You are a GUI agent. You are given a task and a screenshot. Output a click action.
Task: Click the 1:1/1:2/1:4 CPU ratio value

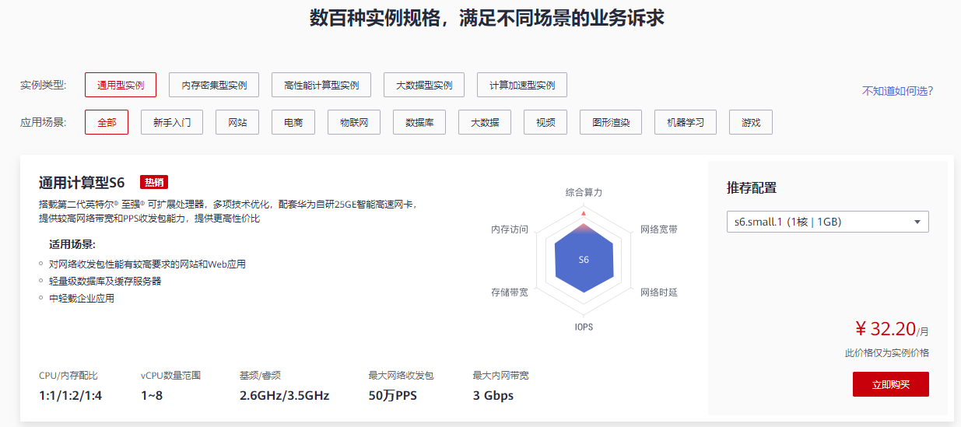(x=71, y=396)
